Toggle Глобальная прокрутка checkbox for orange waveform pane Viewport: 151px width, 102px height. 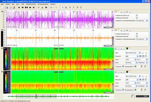tap(137, 34)
